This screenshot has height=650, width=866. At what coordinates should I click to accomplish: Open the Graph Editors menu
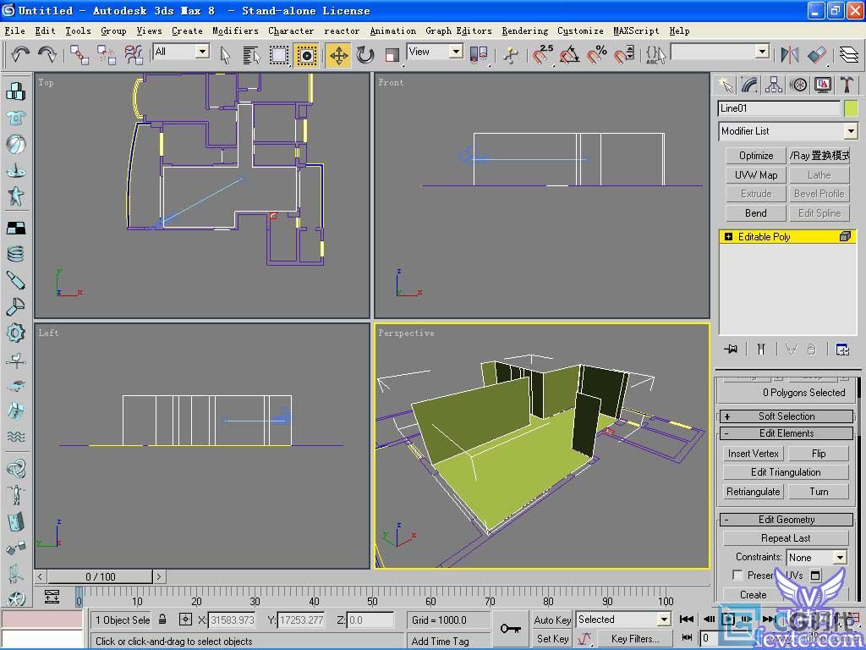coord(458,31)
